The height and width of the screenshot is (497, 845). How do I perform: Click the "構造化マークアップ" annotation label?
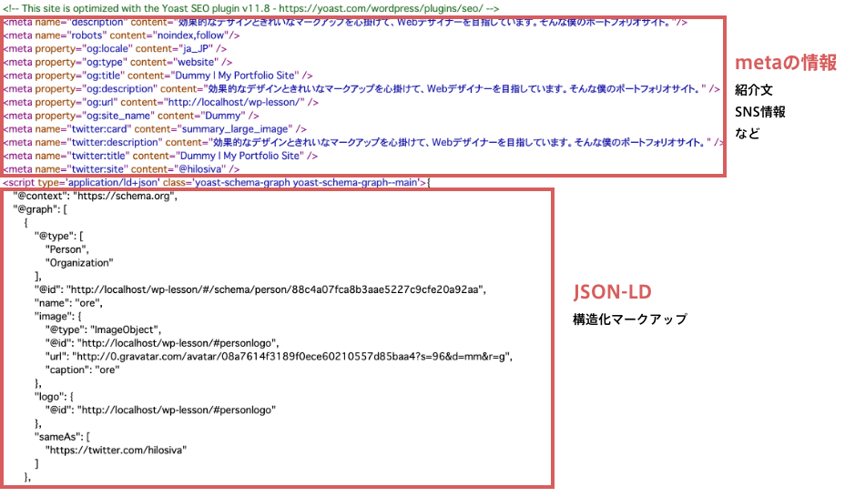[629, 319]
